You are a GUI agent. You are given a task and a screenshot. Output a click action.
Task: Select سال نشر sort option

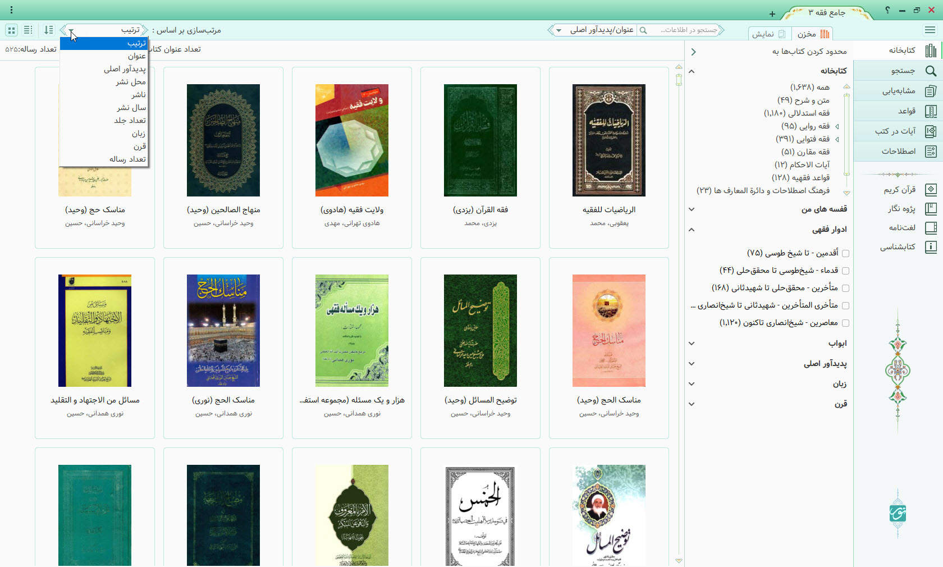(x=104, y=108)
